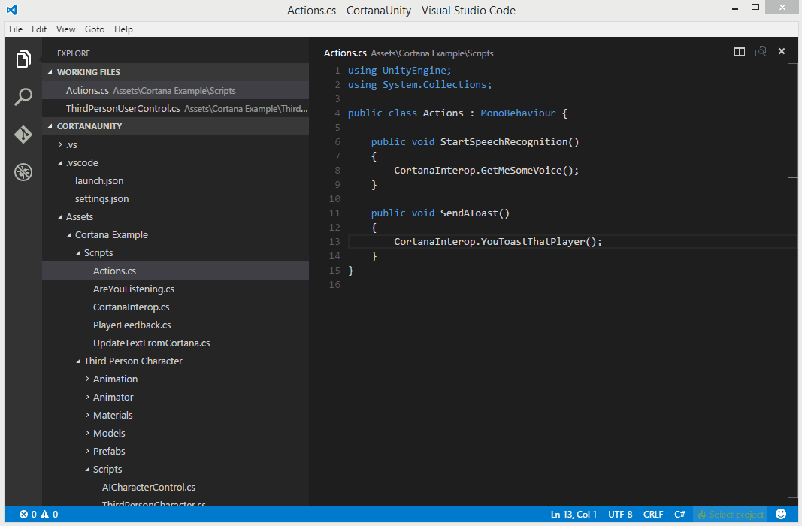Open the Search view icon
Viewport: 802px width, 526px height.
click(x=23, y=97)
